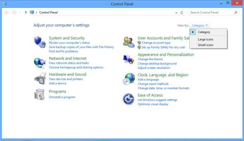The image size is (244, 141).
Task: Click Uninstall a program link
Action: (x=62, y=97)
